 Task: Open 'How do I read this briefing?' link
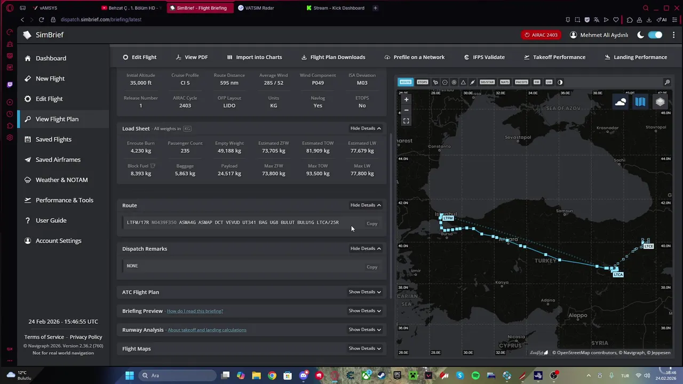coord(195,311)
